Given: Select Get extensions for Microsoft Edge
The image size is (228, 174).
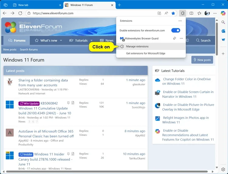Looking at the screenshot, I should (x=146, y=53).
